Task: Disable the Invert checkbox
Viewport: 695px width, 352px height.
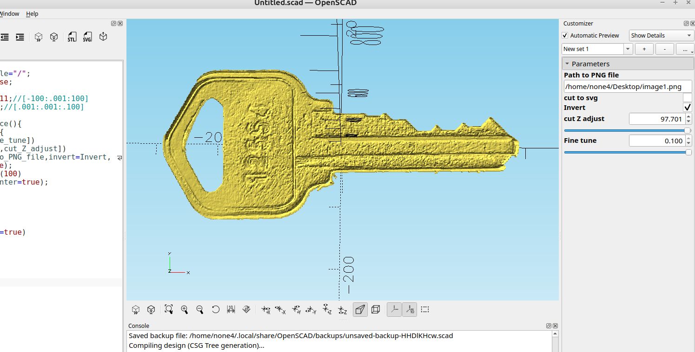Action: click(687, 108)
